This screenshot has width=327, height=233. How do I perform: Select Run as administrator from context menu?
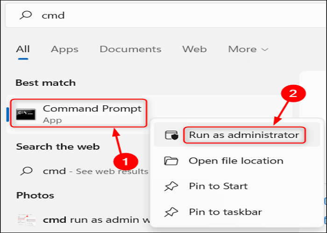244,135
